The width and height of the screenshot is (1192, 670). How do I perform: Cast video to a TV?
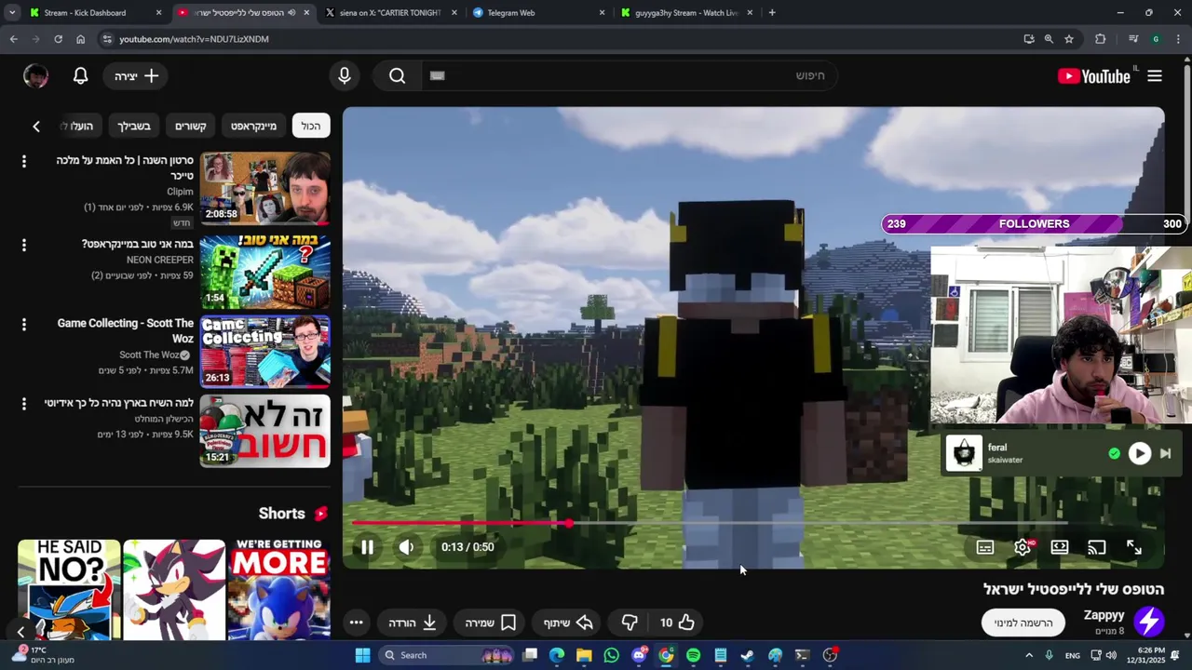(x=1097, y=547)
